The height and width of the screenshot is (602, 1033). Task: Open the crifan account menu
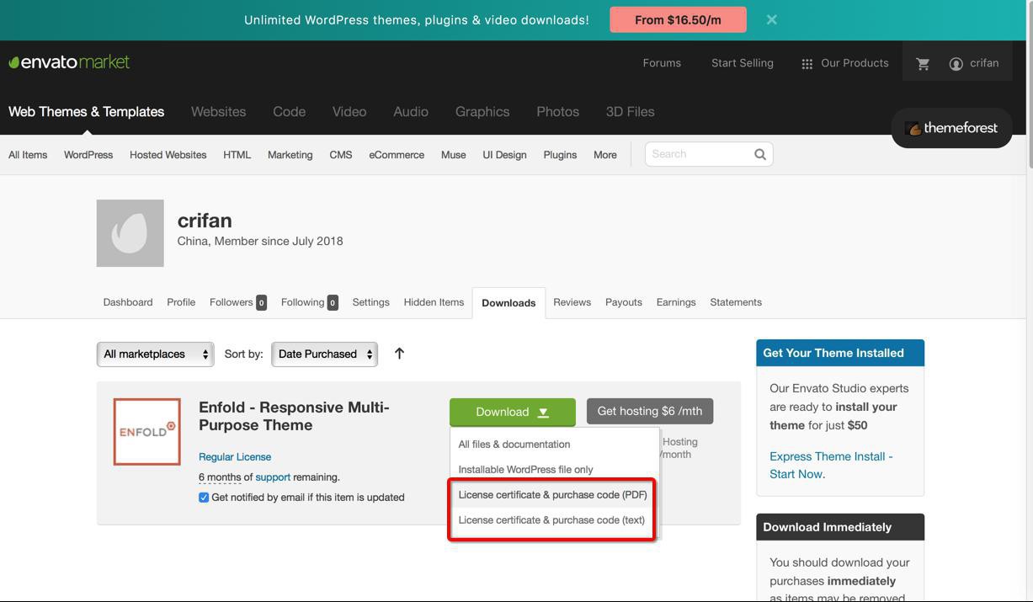tap(974, 63)
